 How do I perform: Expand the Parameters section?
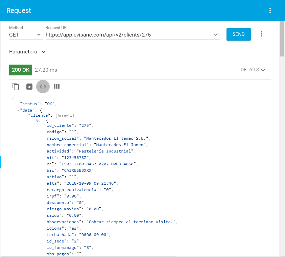(x=28, y=52)
